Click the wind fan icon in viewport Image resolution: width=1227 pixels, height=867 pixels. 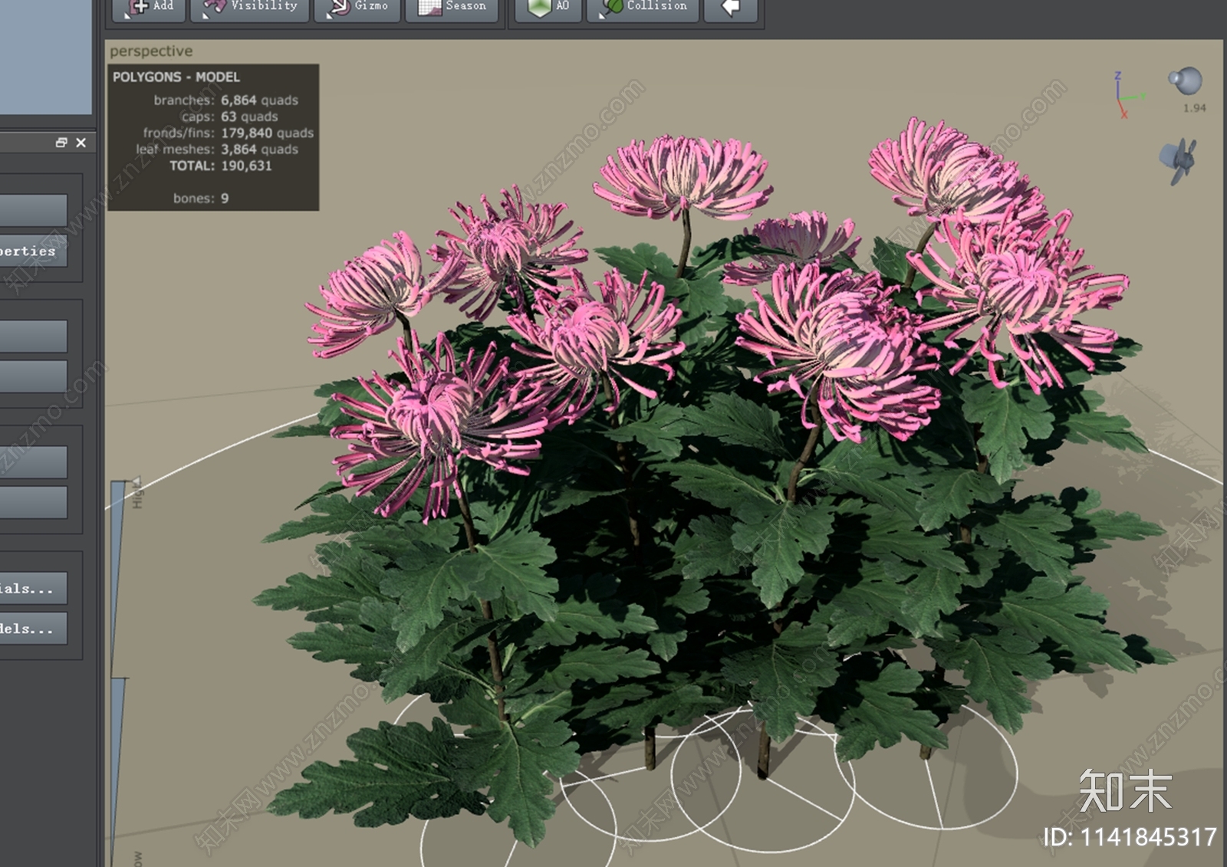pos(1177,160)
